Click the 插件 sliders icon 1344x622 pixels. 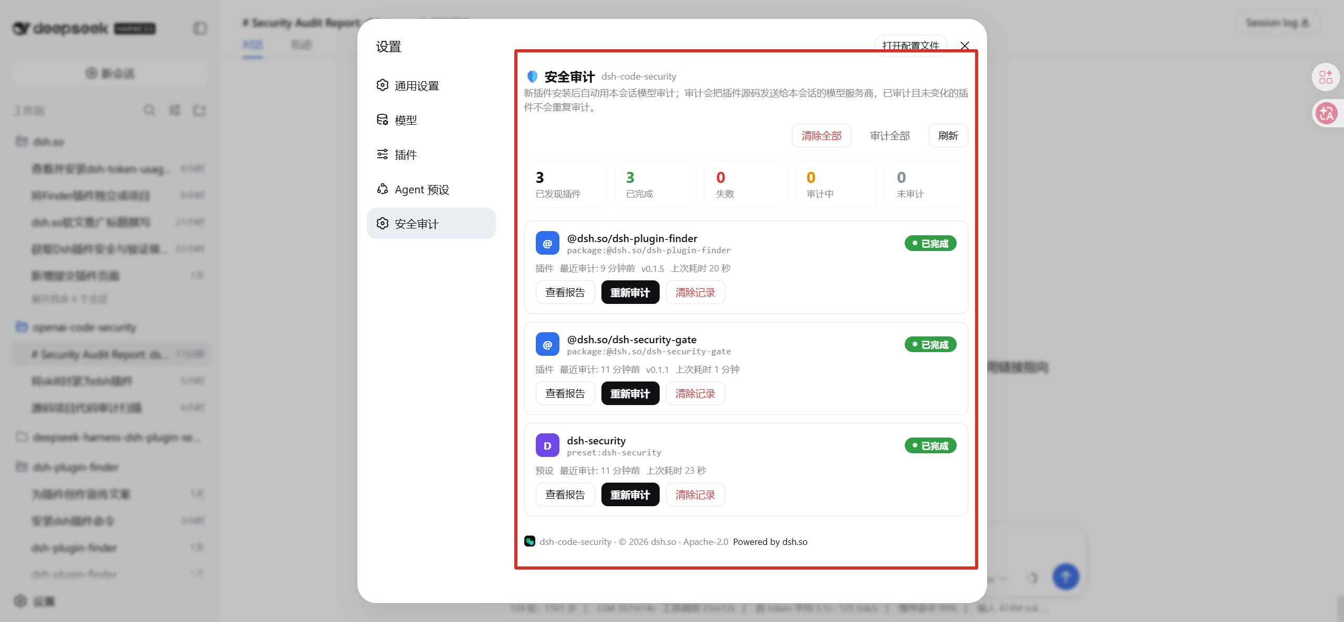click(x=383, y=154)
